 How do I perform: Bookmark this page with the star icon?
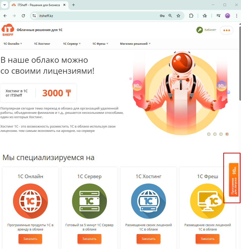(x=178, y=16)
